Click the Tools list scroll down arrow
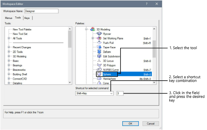This screenshot has height=130, width=207. [x=70, y=82]
